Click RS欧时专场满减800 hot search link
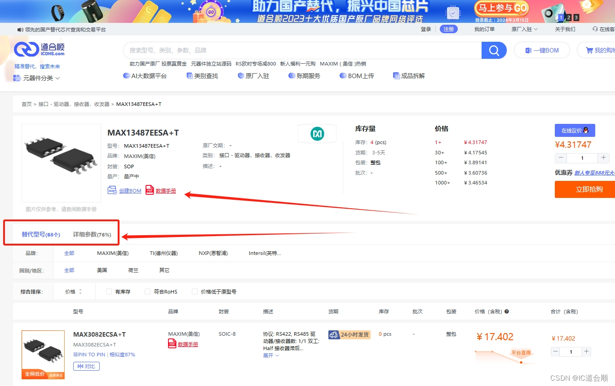This screenshot has width=615, height=386. tap(256, 64)
